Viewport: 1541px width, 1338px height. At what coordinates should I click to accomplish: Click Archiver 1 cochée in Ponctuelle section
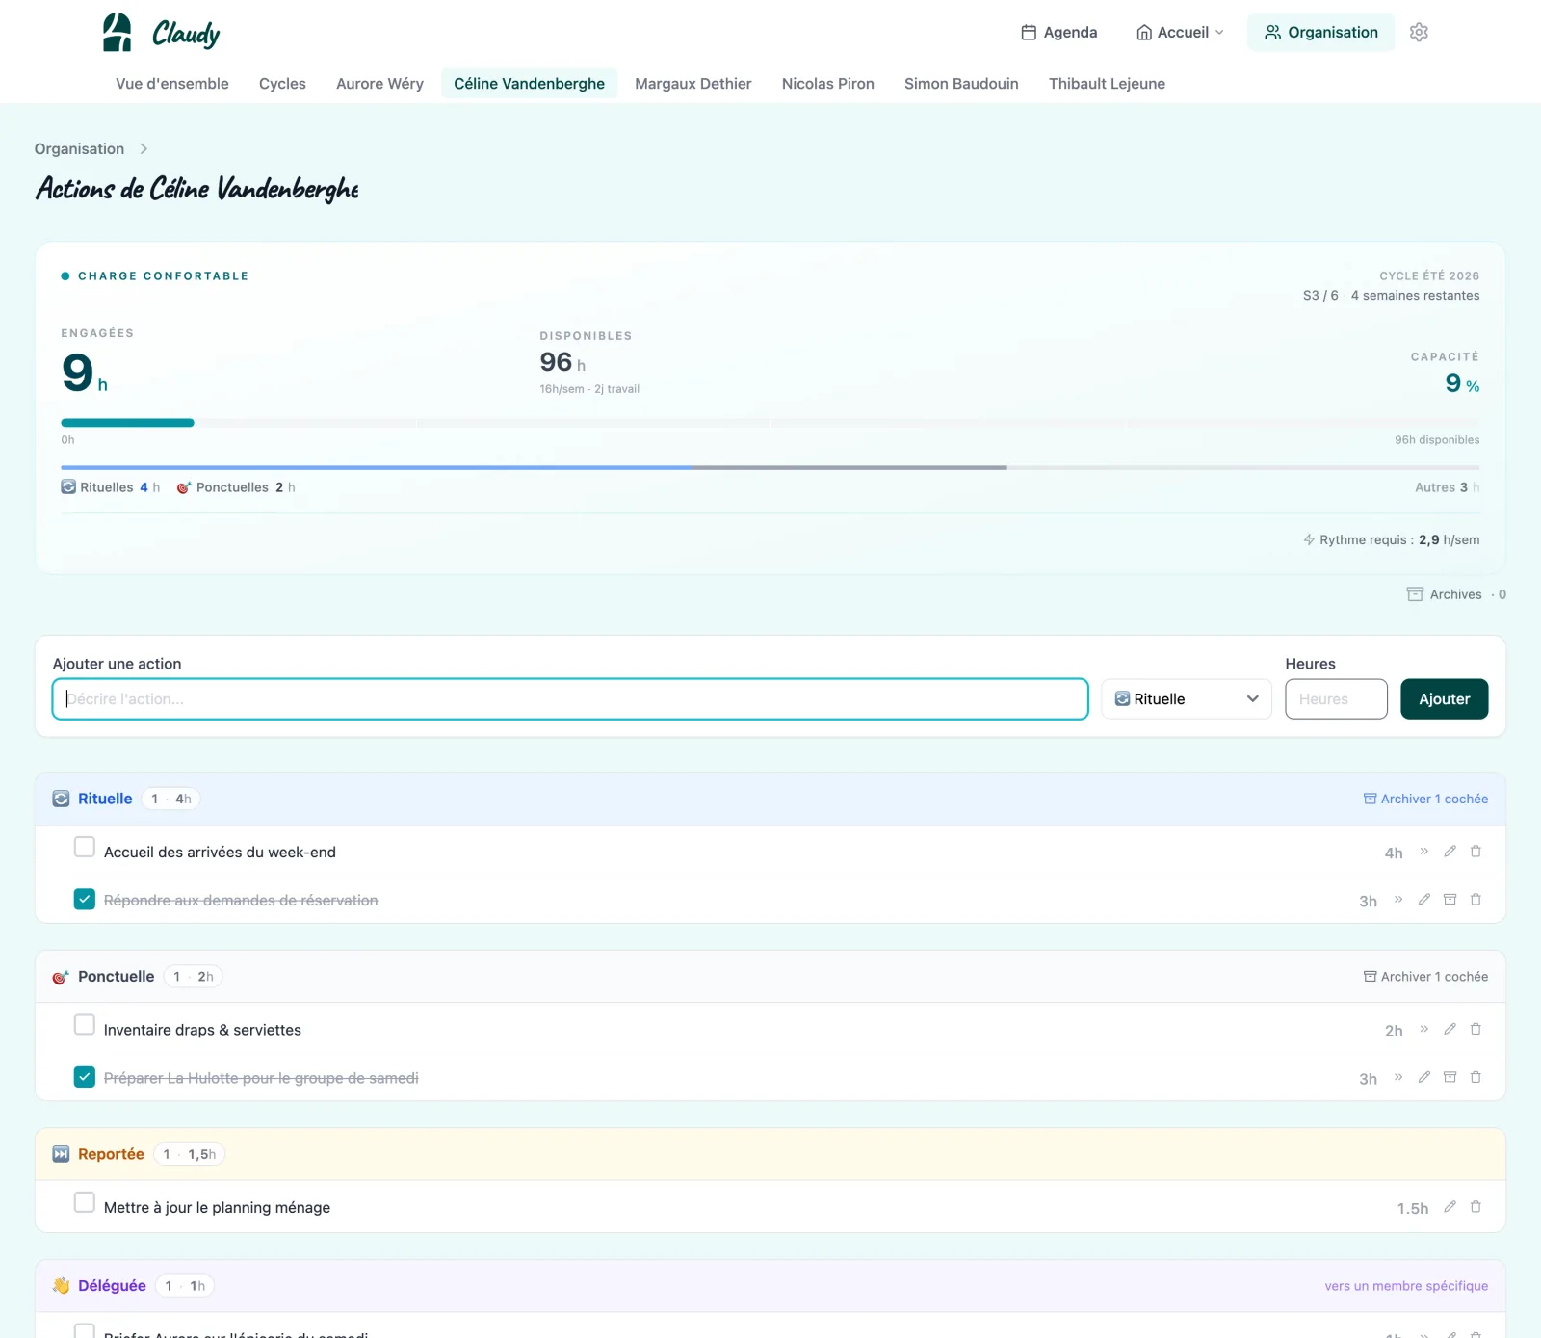(1425, 977)
